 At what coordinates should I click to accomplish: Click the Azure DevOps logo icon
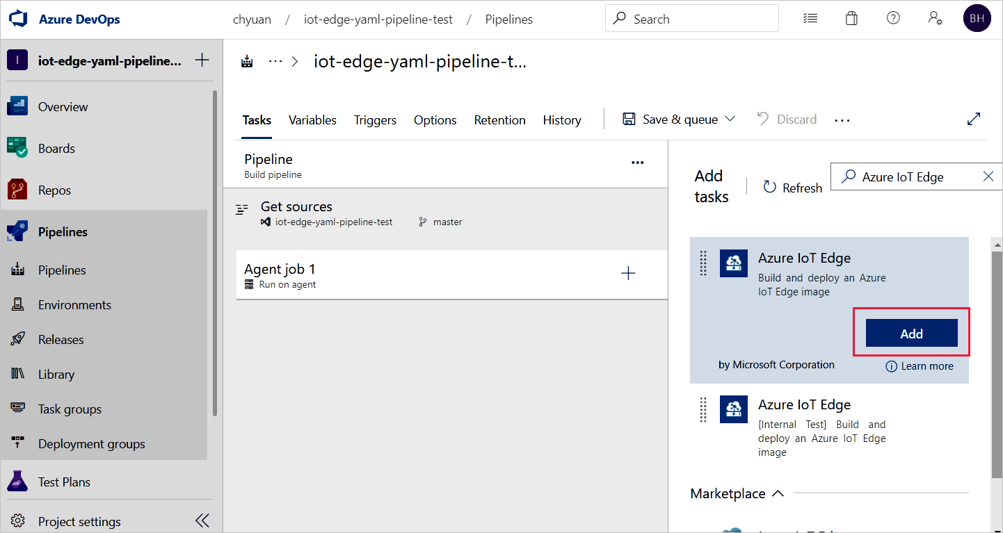coord(18,19)
